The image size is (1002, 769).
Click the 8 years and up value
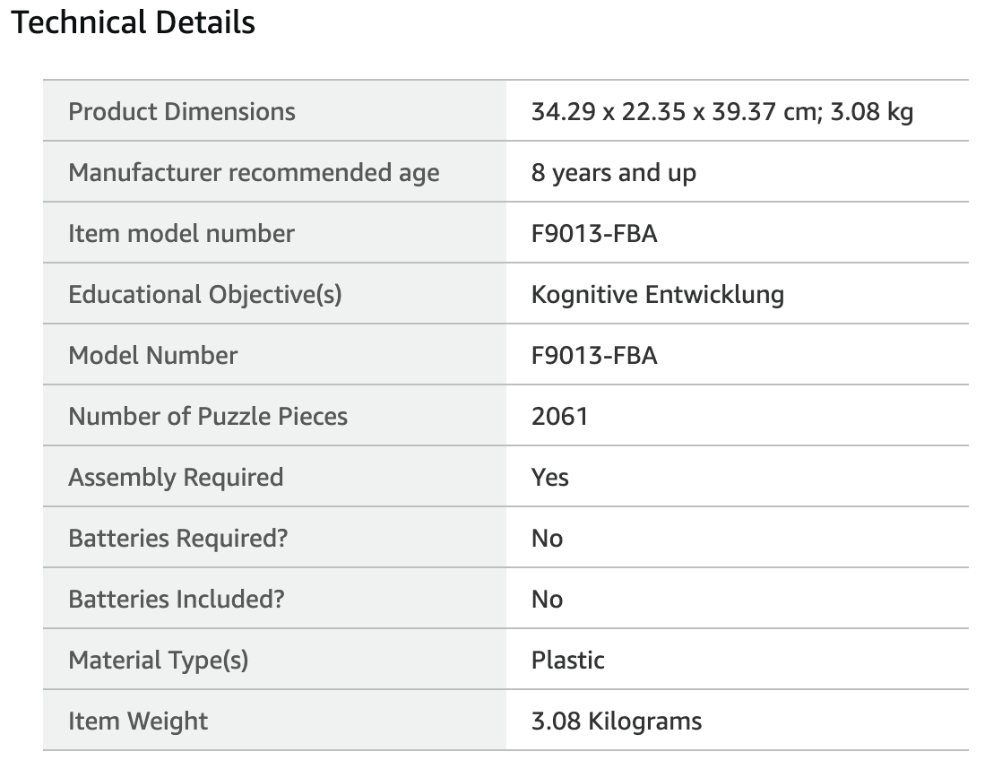pos(613,173)
